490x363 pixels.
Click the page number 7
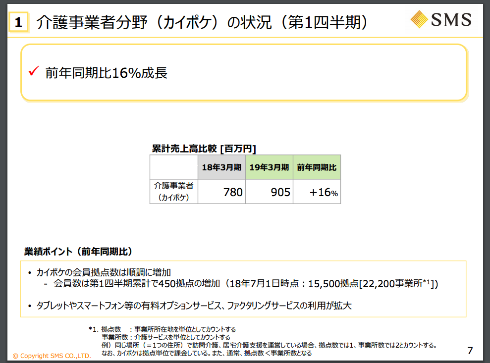point(470,351)
